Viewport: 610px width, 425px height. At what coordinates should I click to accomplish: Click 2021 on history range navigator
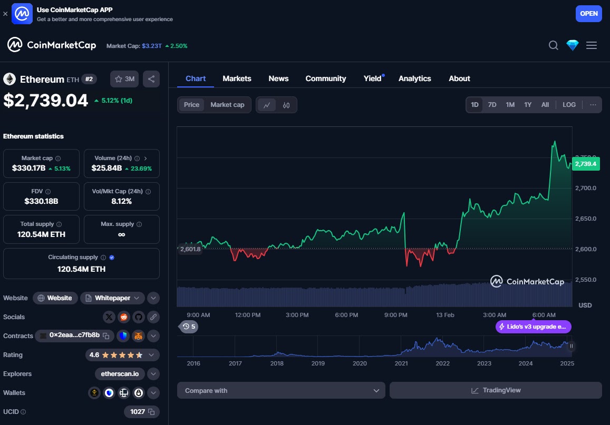coord(401,363)
